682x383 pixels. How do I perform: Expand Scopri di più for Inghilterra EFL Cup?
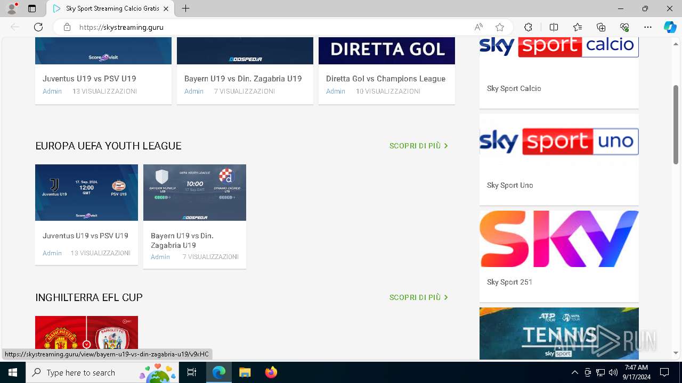pyautogui.click(x=419, y=297)
